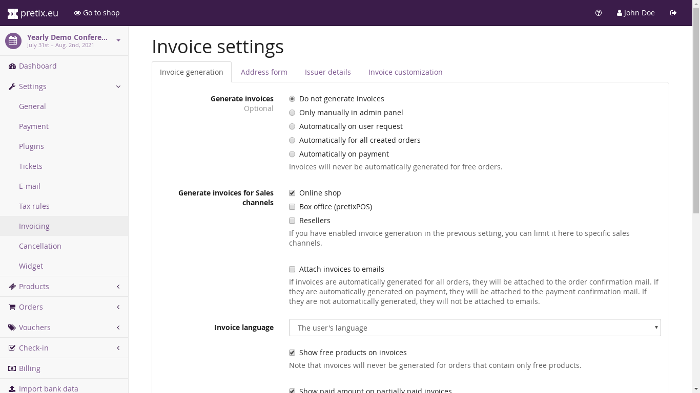Follow the 'Go to shop' link
The height and width of the screenshot is (393, 700).
pos(97,13)
